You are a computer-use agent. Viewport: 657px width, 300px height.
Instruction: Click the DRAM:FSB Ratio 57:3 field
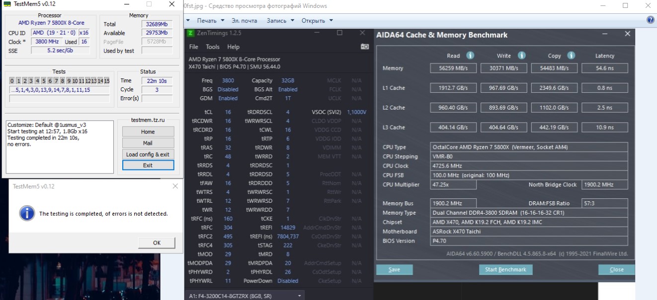click(x=604, y=204)
